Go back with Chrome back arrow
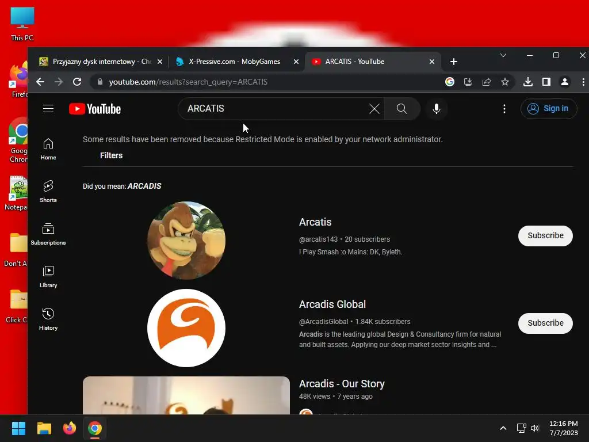The width and height of the screenshot is (589, 442). 40,82
